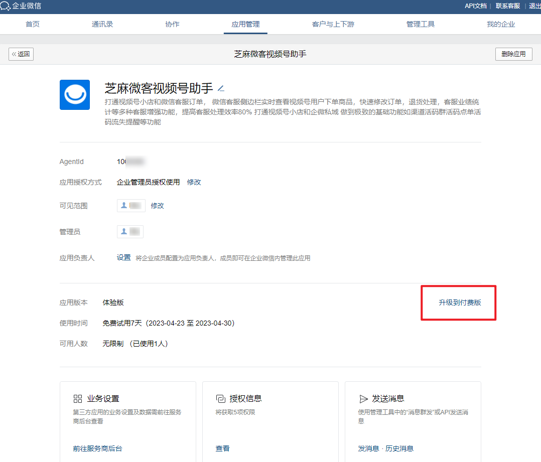Go to 客户与上下游 tab
541x462 pixels.
tap(333, 24)
